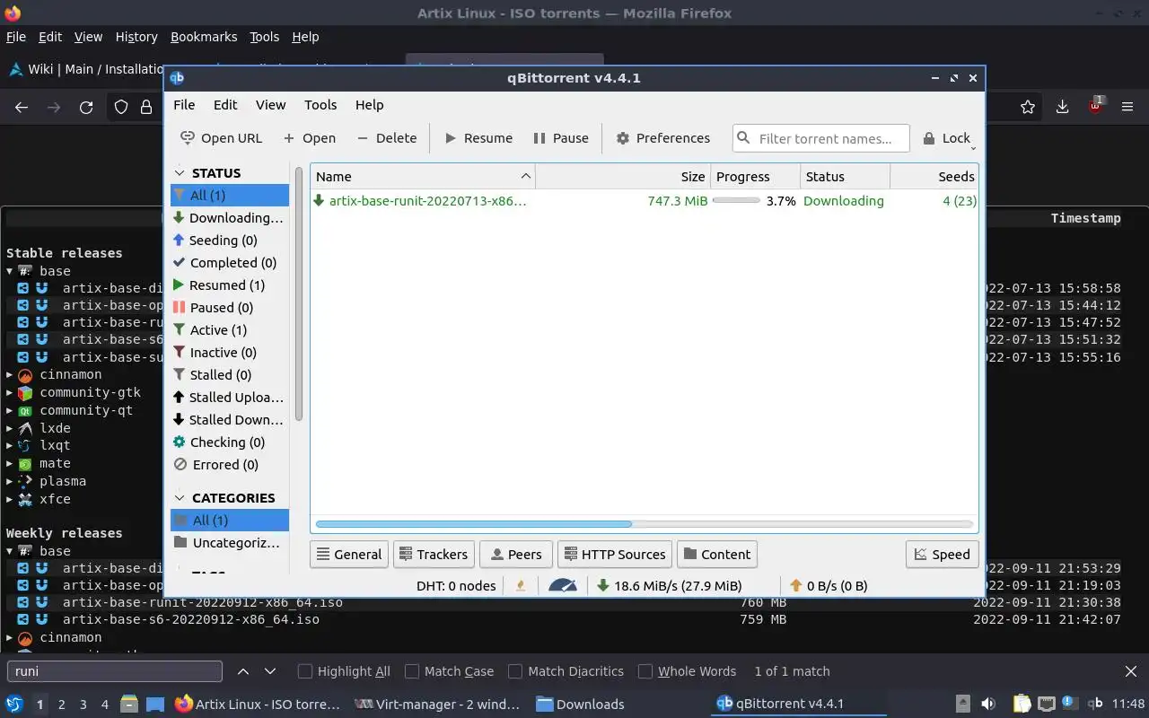Open Firefox's Bookmarks menu
The image size is (1149, 718).
(x=204, y=37)
